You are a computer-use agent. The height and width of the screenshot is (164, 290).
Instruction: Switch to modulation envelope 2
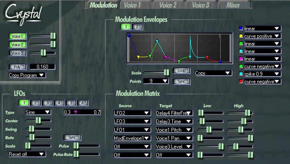137,27
